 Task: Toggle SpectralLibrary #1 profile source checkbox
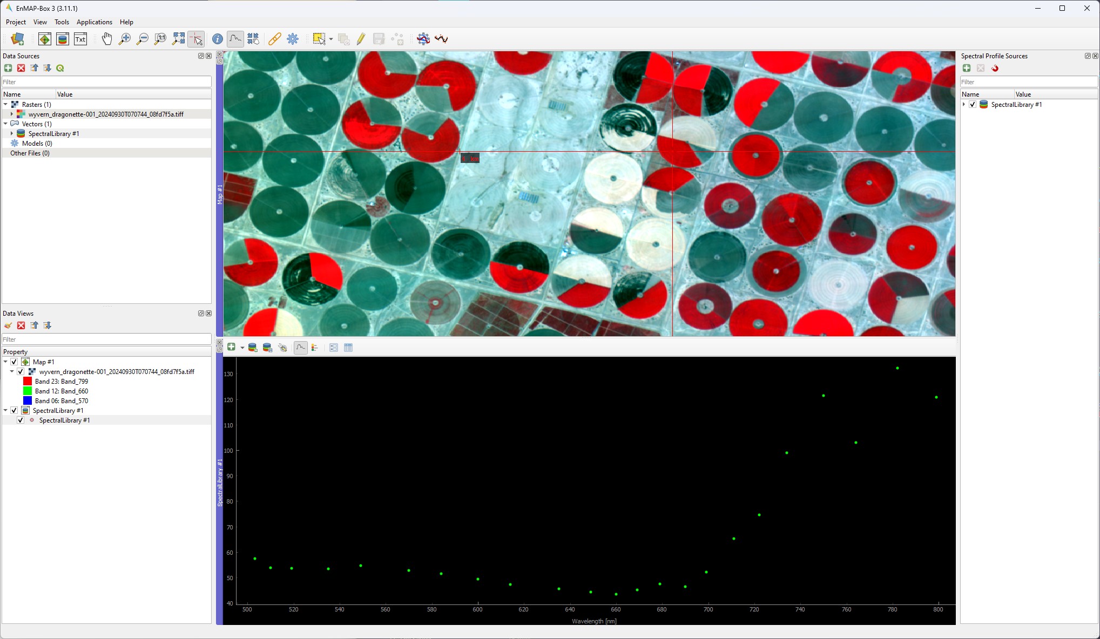point(973,105)
